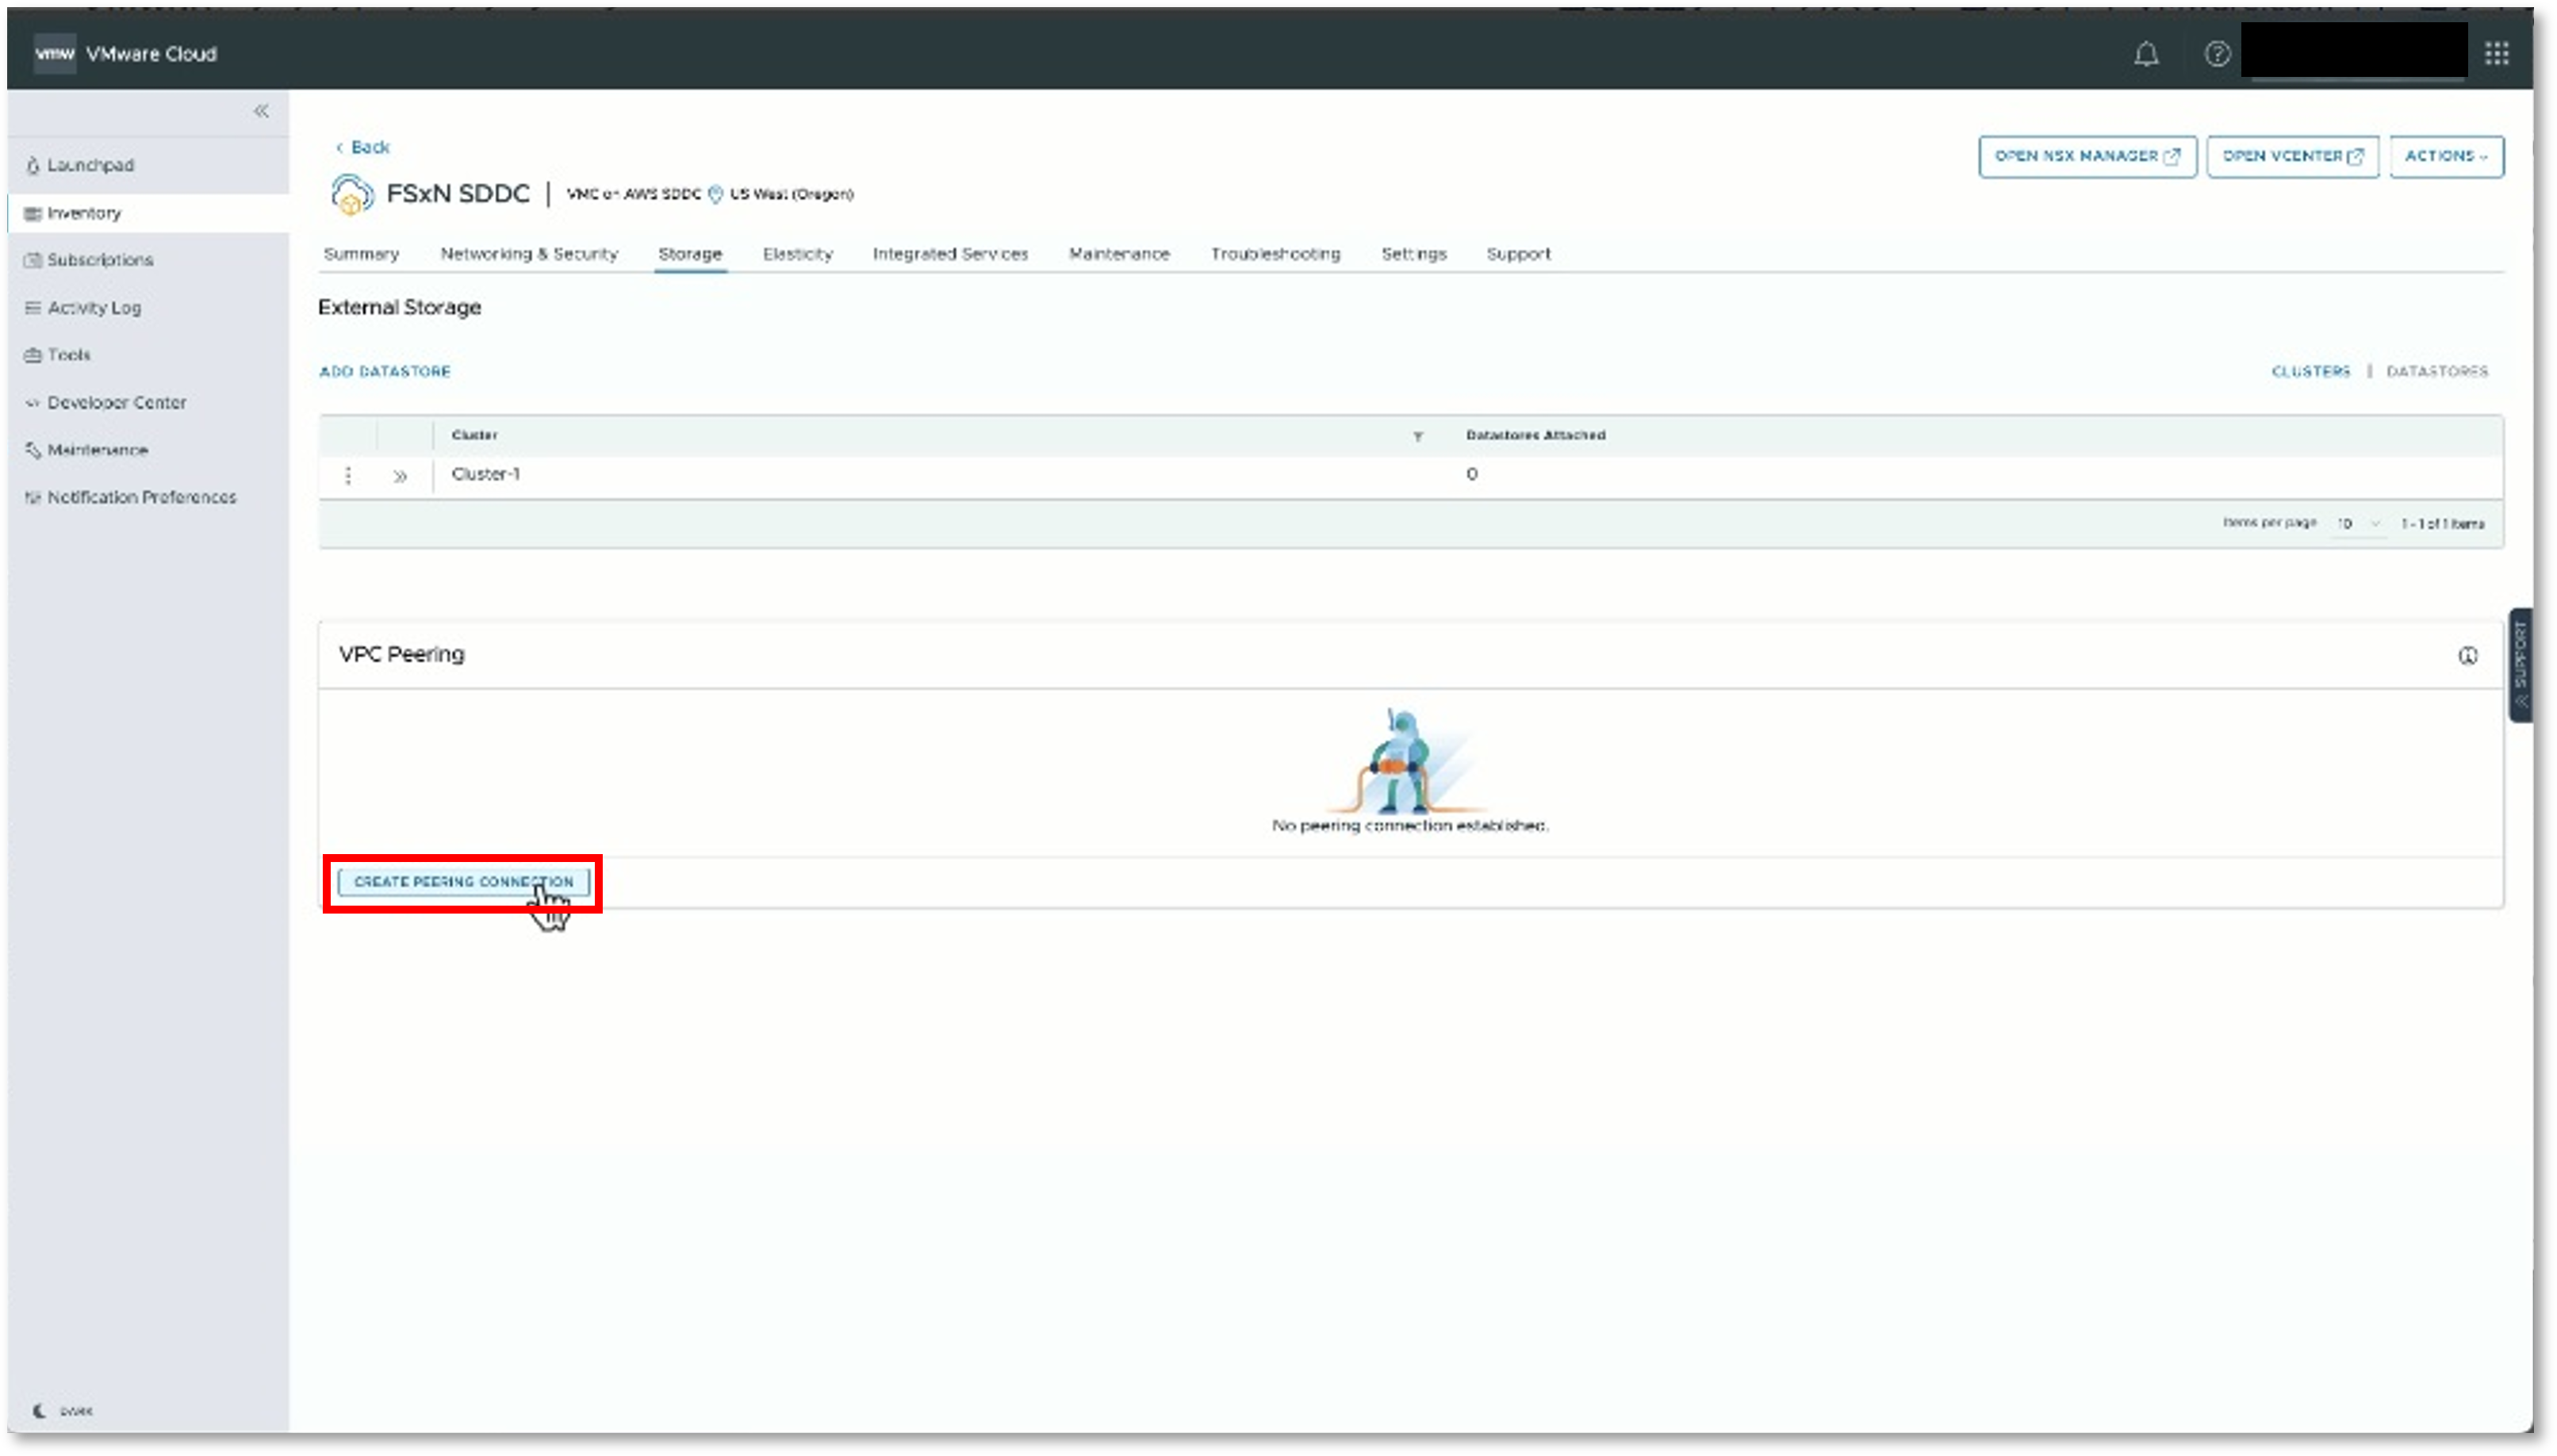Open the Integrated Services tab
2557x1456 pixels.
point(950,254)
